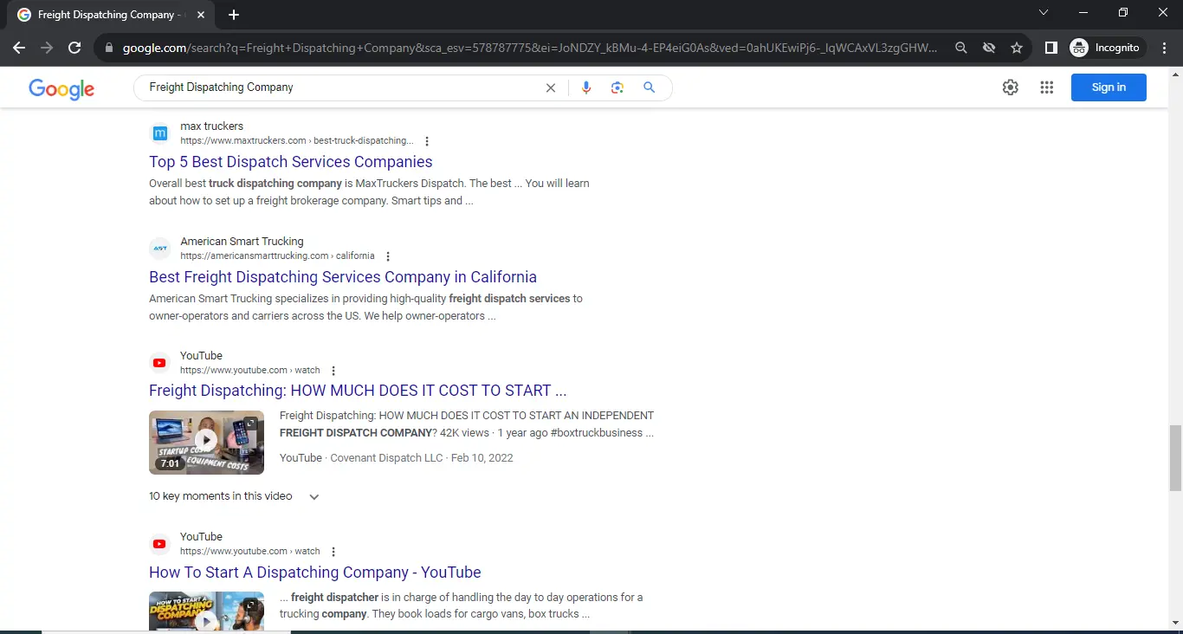Image resolution: width=1183 pixels, height=634 pixels.
Task: Play the 7:01 startup cost video thumbnail
Action: [x=206, y=442]
